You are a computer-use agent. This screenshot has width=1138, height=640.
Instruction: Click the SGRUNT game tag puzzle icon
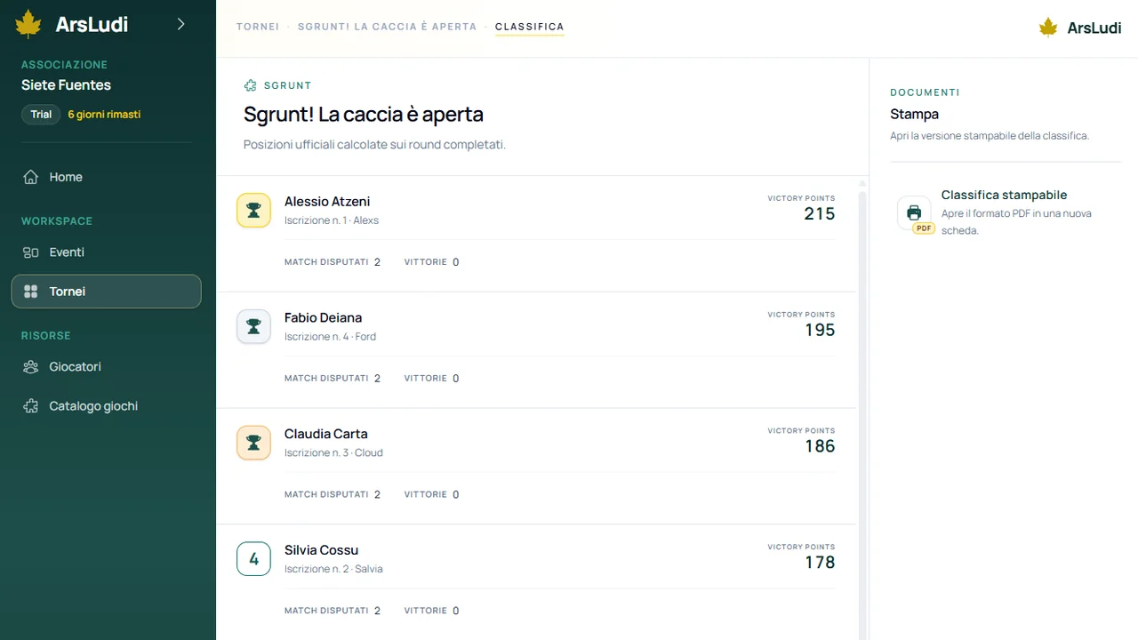[251, 85]
